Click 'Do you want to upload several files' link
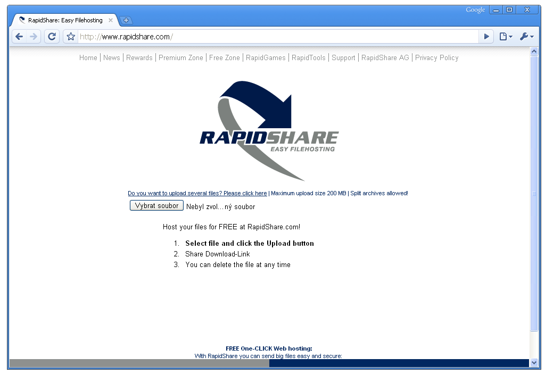This screenshot has height=374, width=545. point(197,193)
